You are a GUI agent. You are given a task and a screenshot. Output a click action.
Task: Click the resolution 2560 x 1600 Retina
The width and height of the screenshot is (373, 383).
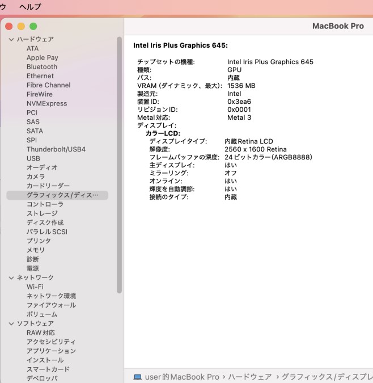pyautogui.click(x=256, y=149)
